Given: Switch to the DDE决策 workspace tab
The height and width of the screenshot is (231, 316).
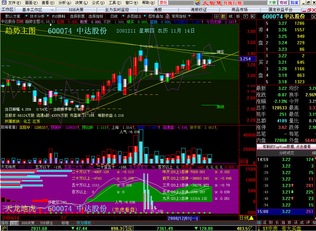Looking at the screenshot, I should click(76, 10).
